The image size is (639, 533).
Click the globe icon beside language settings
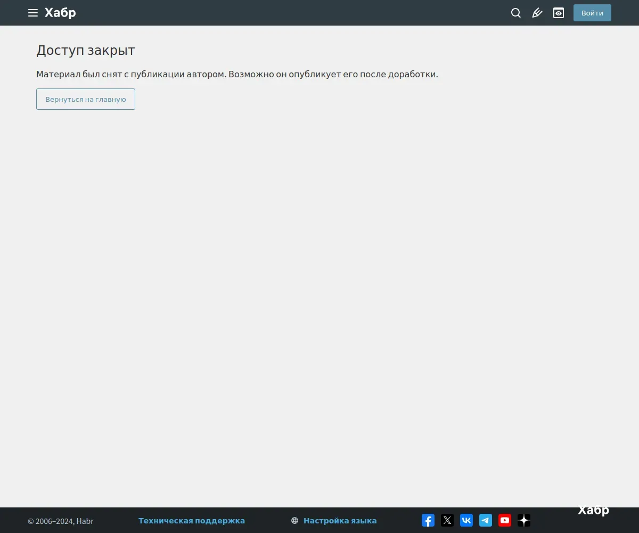[295, 521]
